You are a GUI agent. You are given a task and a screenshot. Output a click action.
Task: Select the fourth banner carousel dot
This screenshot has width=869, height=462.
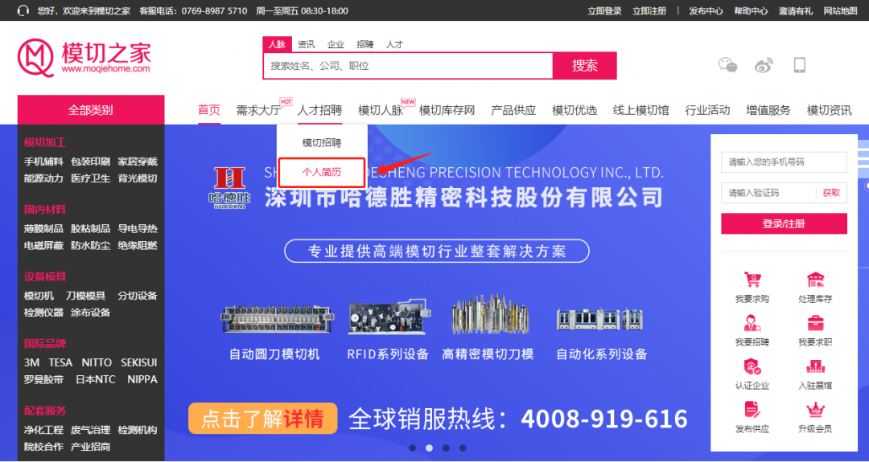pos(463,448)
